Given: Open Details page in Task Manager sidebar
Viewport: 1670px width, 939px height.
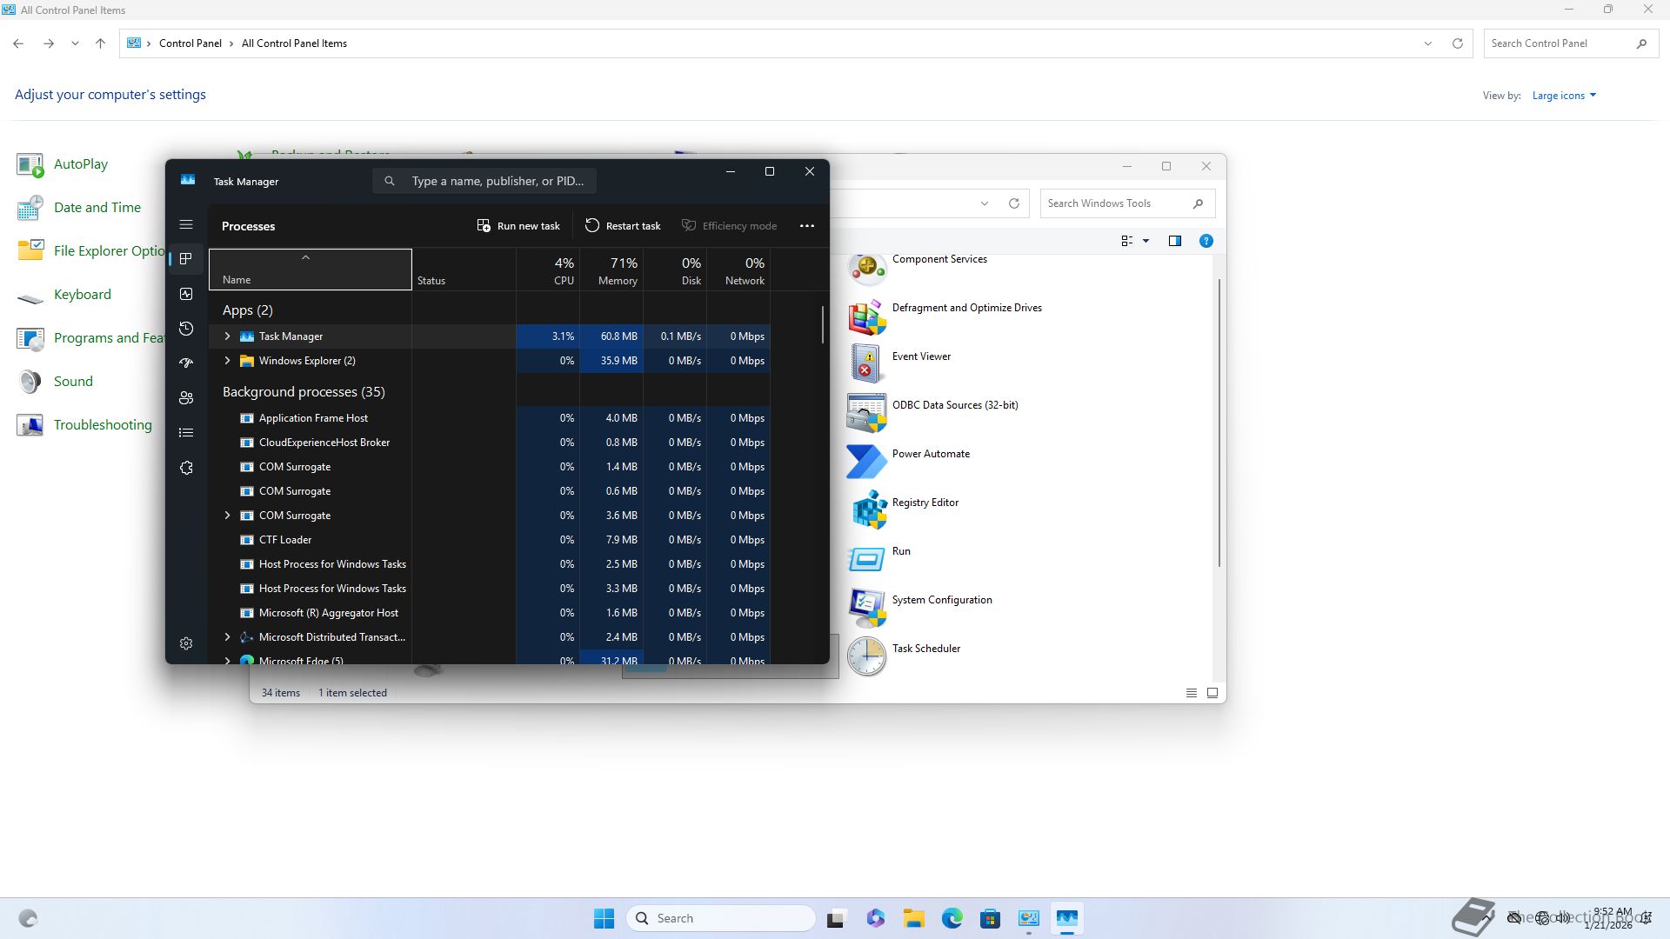Looking at the screenshot, I should point(186,433).
